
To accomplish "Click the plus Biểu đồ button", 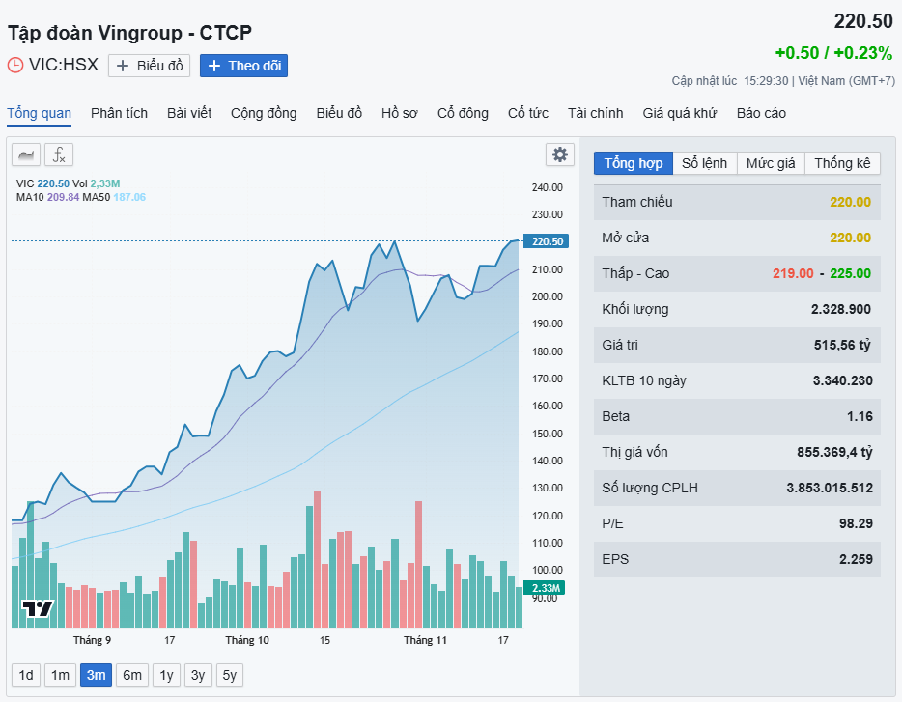I will (x=149, y=66).
